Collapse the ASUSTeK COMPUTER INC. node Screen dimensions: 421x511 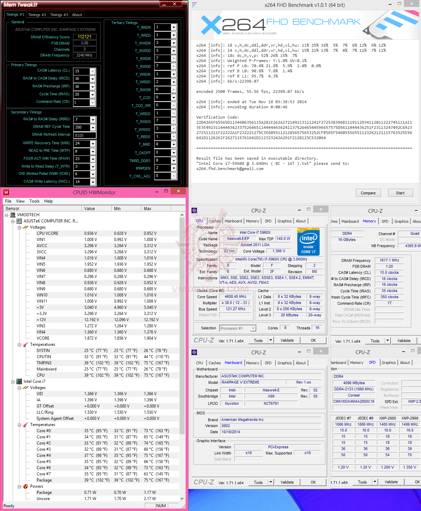click(x=13, y=221)
